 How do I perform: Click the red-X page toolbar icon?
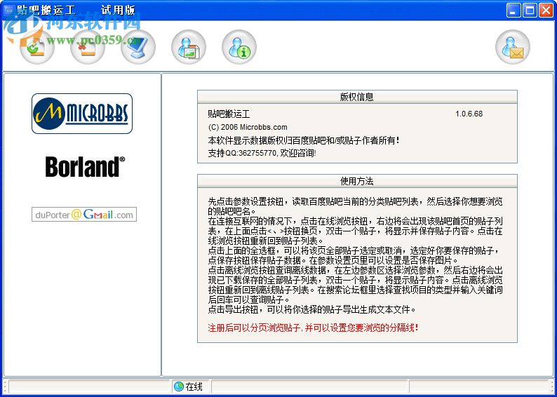point(88,47)
